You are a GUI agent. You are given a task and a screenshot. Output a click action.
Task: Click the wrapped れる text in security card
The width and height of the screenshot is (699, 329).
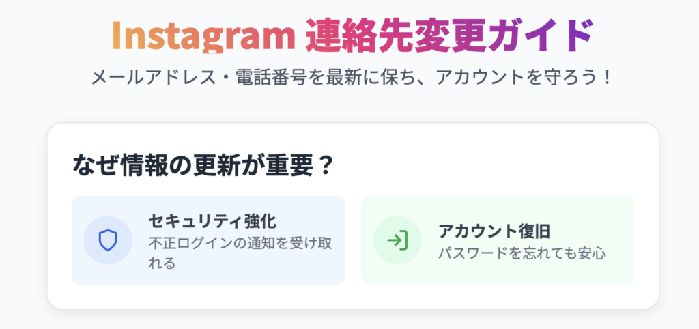[161, 263]
